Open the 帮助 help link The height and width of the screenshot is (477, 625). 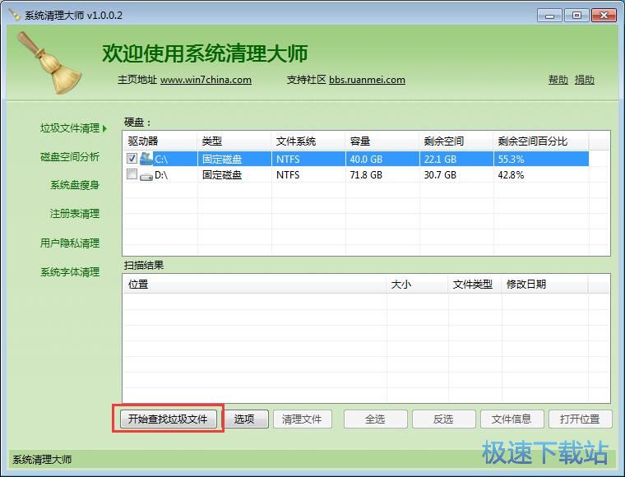point(558,80)
